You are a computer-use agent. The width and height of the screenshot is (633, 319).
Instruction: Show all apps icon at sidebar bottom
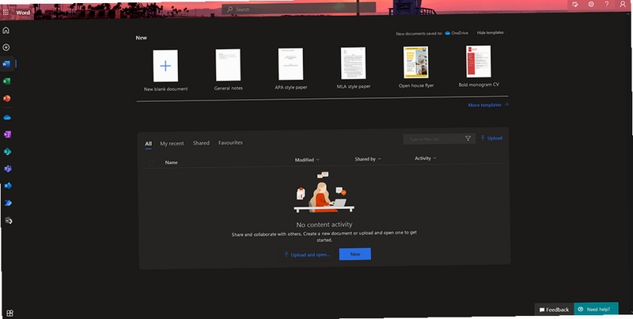(10, 313)
